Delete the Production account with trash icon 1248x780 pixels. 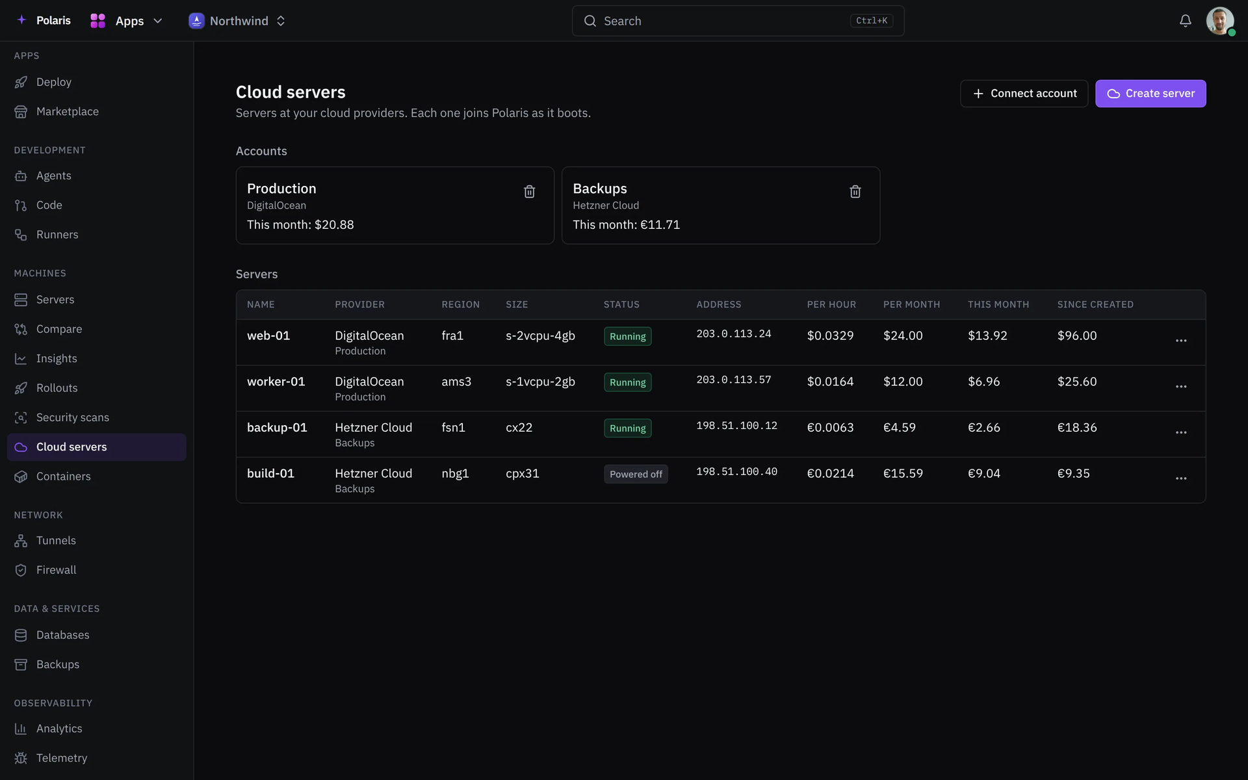point(529,192)
